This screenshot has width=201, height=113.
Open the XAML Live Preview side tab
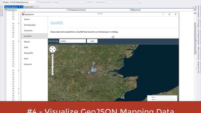click(x=198, y=53)
